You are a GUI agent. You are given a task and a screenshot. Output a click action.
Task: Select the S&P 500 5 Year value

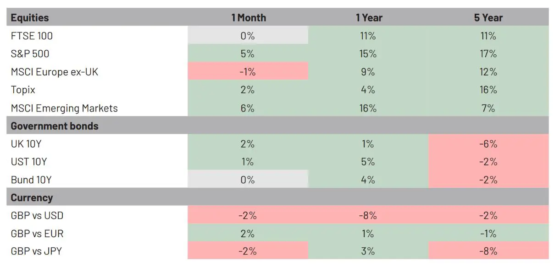point(488,54)
